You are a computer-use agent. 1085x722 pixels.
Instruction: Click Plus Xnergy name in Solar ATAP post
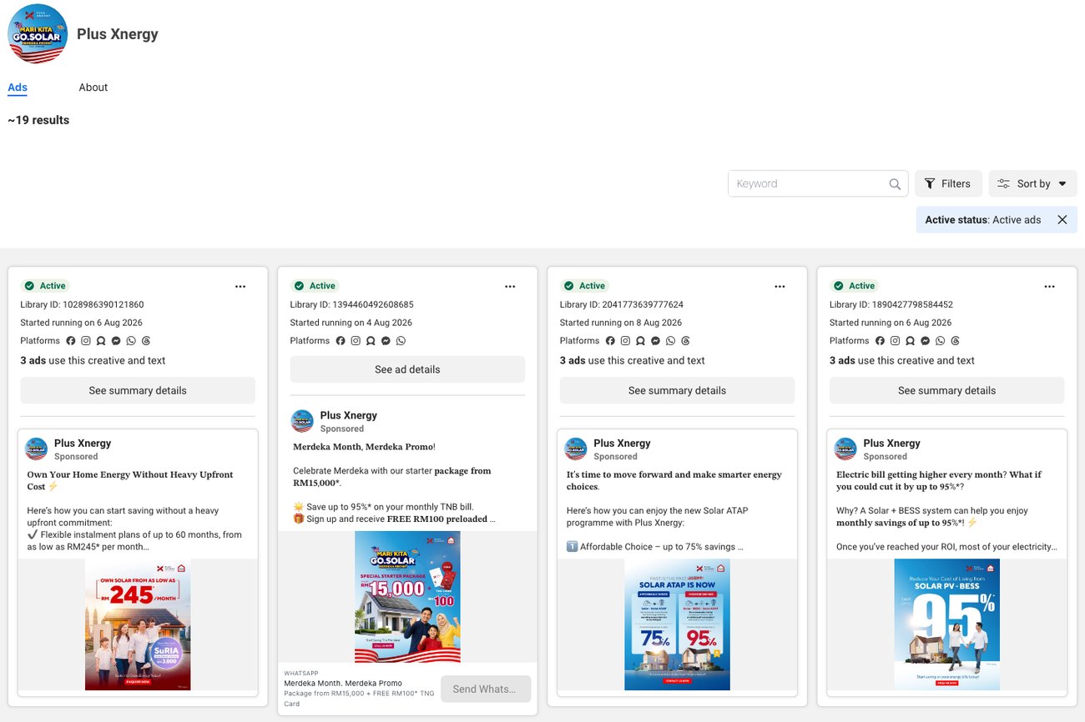[622, 444]
